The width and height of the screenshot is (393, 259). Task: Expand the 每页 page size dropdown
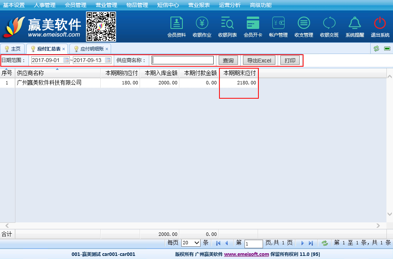pyautogui.click(x=191, y=243)
